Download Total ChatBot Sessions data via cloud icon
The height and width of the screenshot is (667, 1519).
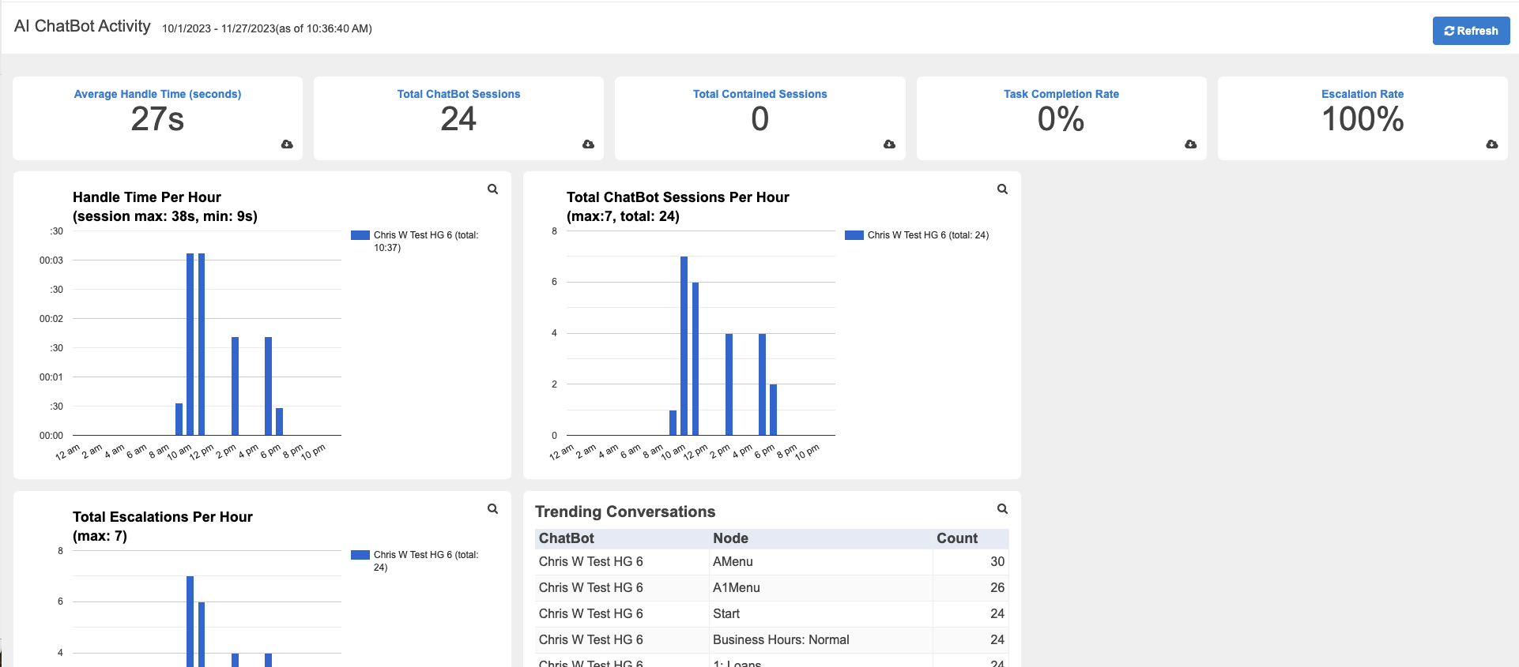point(588,144)
